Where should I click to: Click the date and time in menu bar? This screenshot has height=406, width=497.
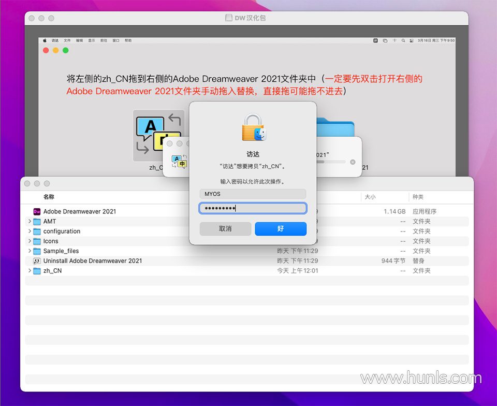pyautogui.click(x=436, y=40)
